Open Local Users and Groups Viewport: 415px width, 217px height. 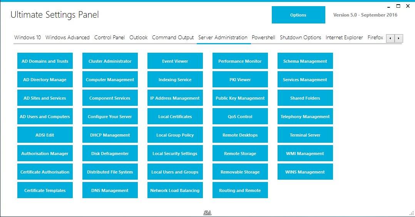pos(175,172)
